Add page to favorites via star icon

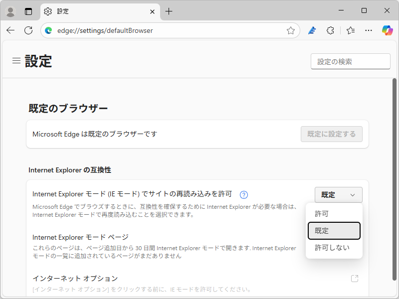[291, 30]
